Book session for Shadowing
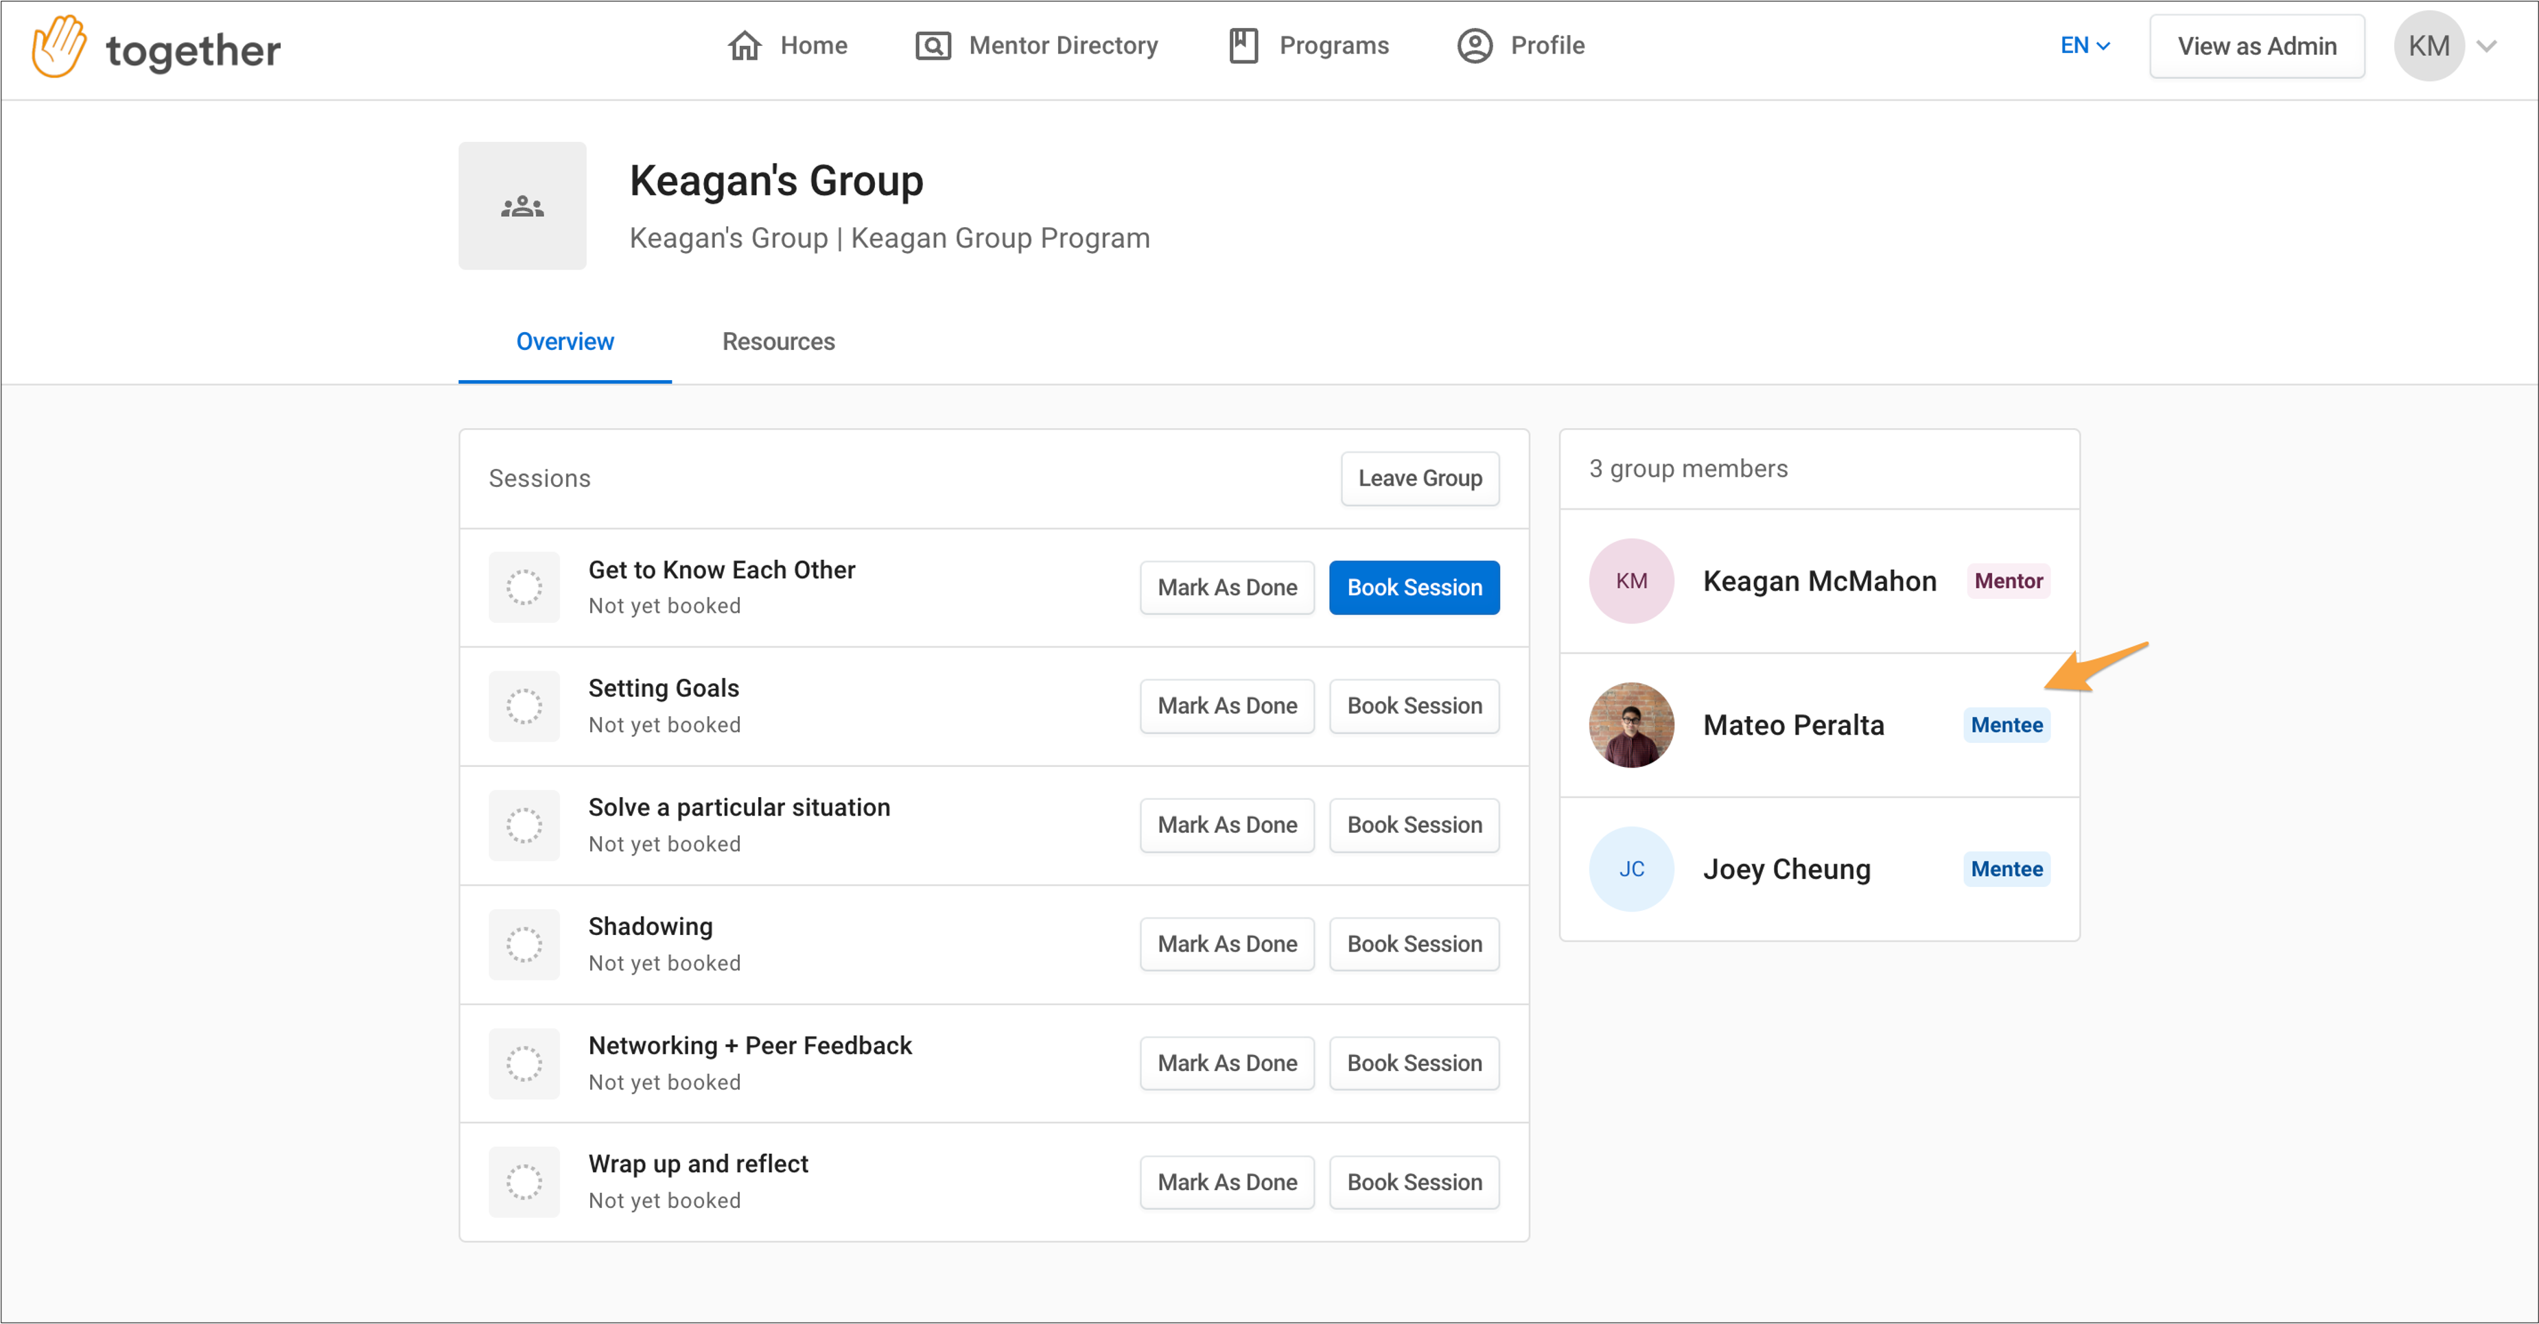2539x1324 pixels. coord(1414,945)
